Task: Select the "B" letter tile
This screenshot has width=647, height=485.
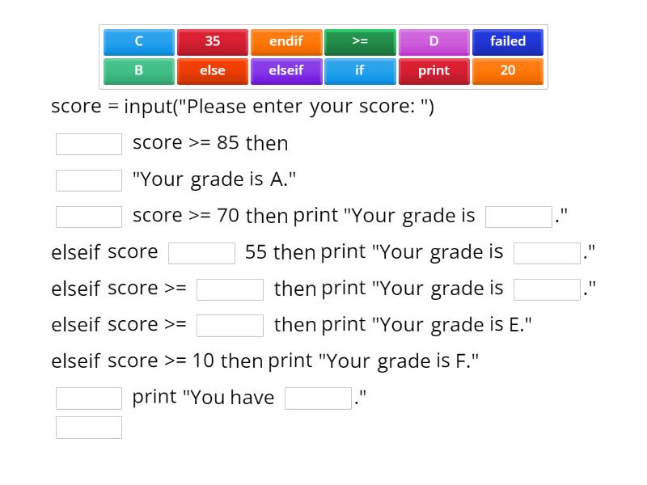Action: point(137,71)
